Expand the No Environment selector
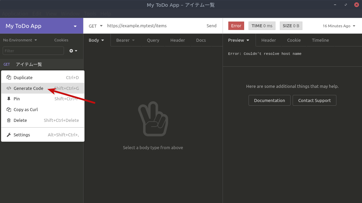 click(x=20, y=40)
